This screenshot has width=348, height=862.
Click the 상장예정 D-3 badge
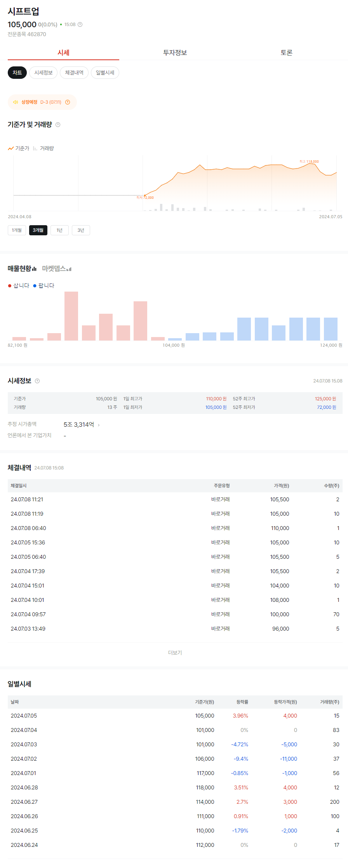pos(42,102)
